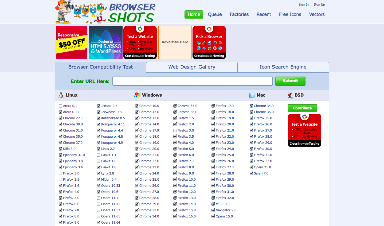
Task: Click the Epiphany 3.6 label
Action: click(73, 167)
